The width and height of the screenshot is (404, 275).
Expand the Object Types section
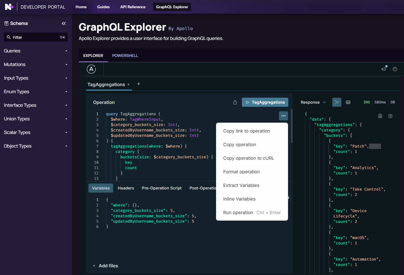coord(36,146)
